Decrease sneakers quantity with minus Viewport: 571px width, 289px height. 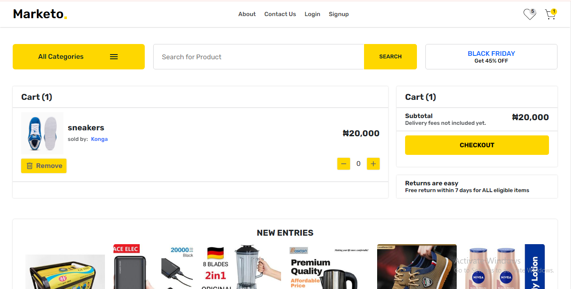click(344, 164)
